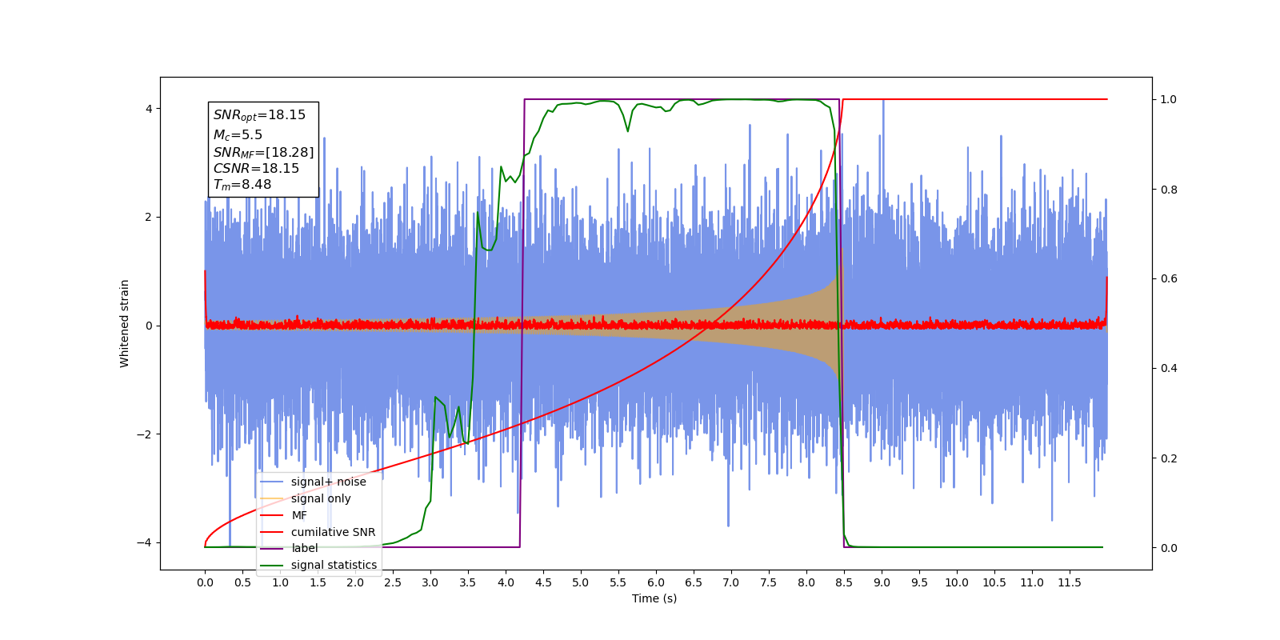Select the SNRMF=[18.28] annotation text
This screenshot has height=640, width=1280.
pos(263,152)
